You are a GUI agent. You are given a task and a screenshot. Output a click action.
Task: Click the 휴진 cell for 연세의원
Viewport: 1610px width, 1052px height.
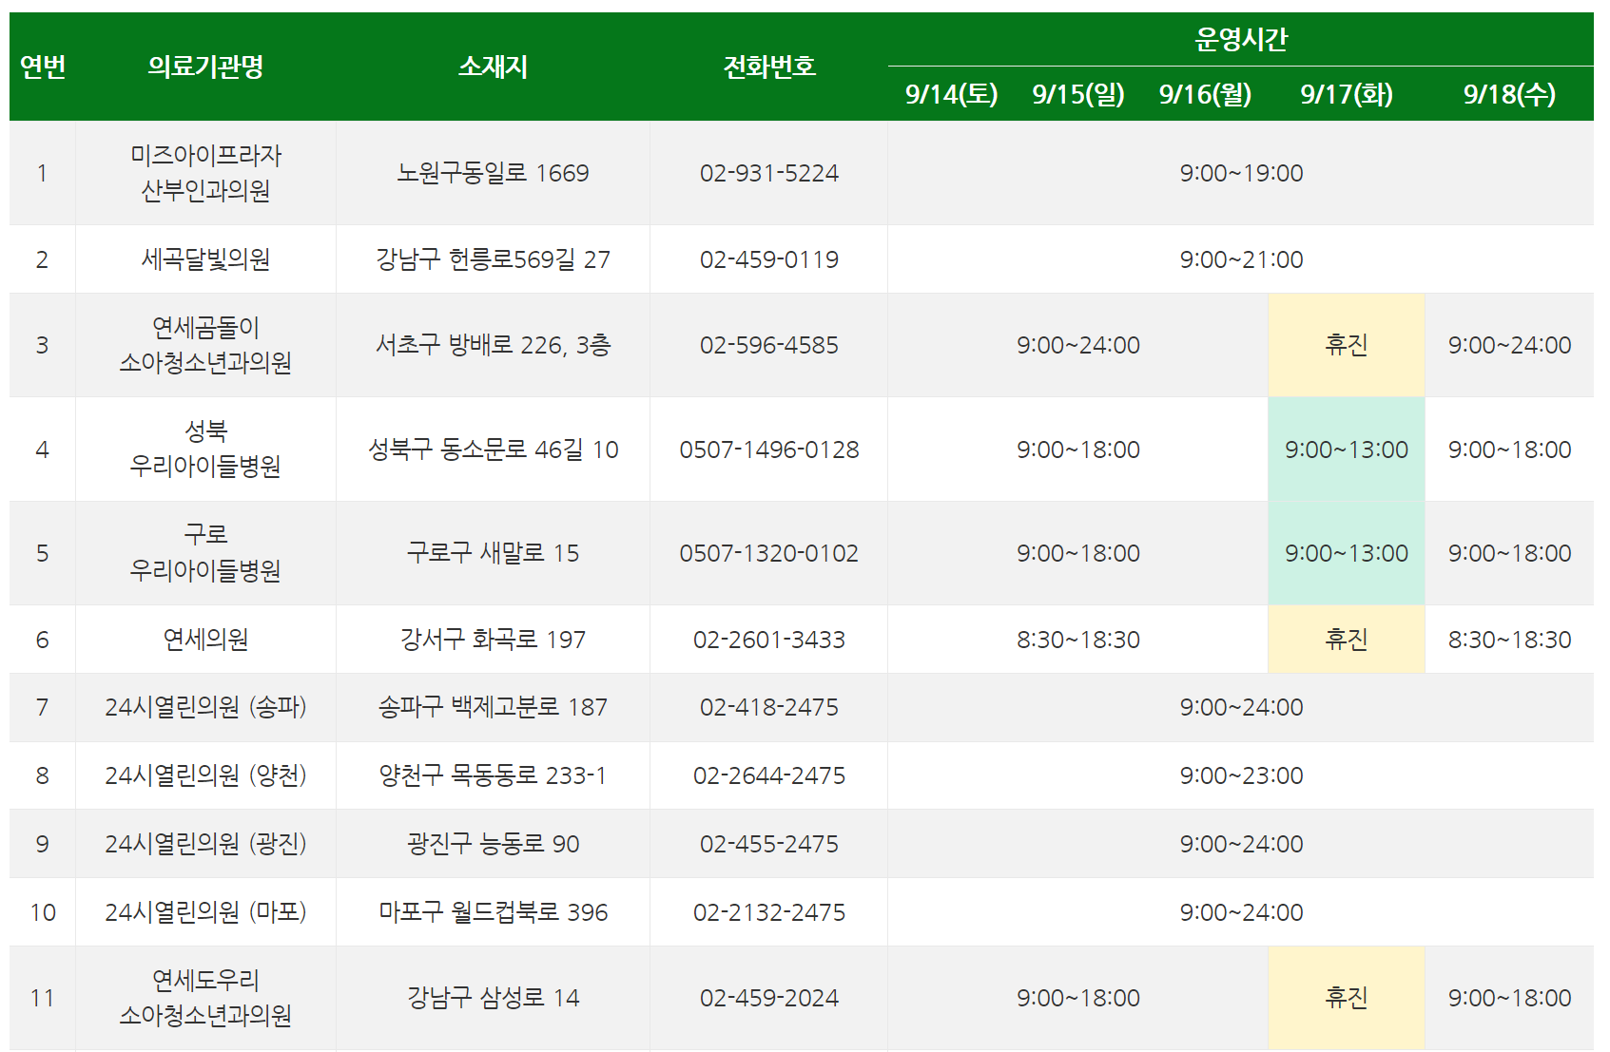point(1346,639)
